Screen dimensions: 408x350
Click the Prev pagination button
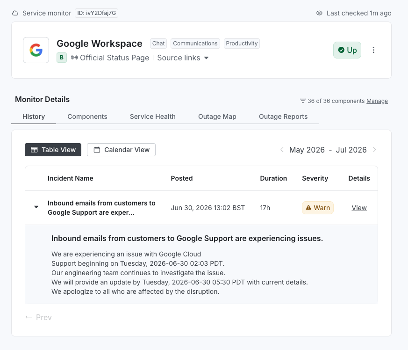coord(38,317)
